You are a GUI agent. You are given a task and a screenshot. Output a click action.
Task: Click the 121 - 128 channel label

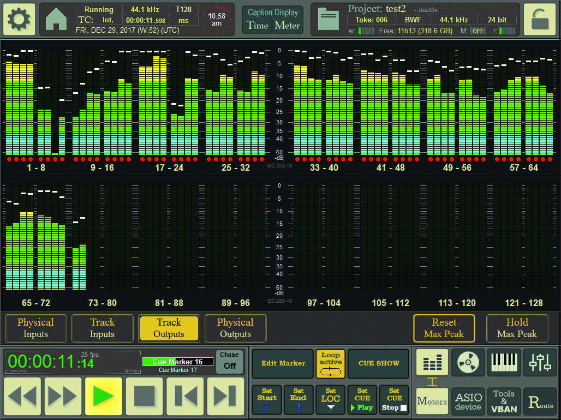(524, 303)
